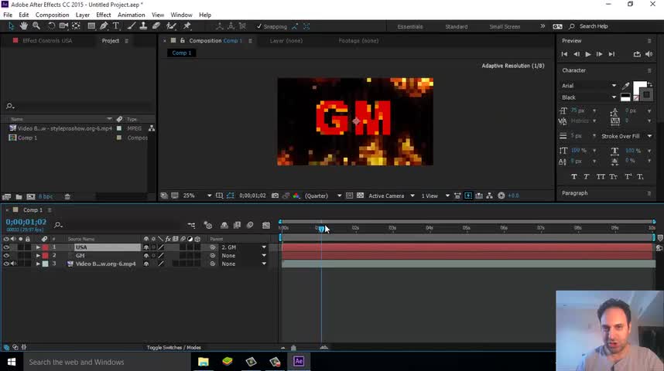Image resolution: width=664 pixels, height=371 pixels.
Task: Open the Animation menu
Action: [131, 15]
